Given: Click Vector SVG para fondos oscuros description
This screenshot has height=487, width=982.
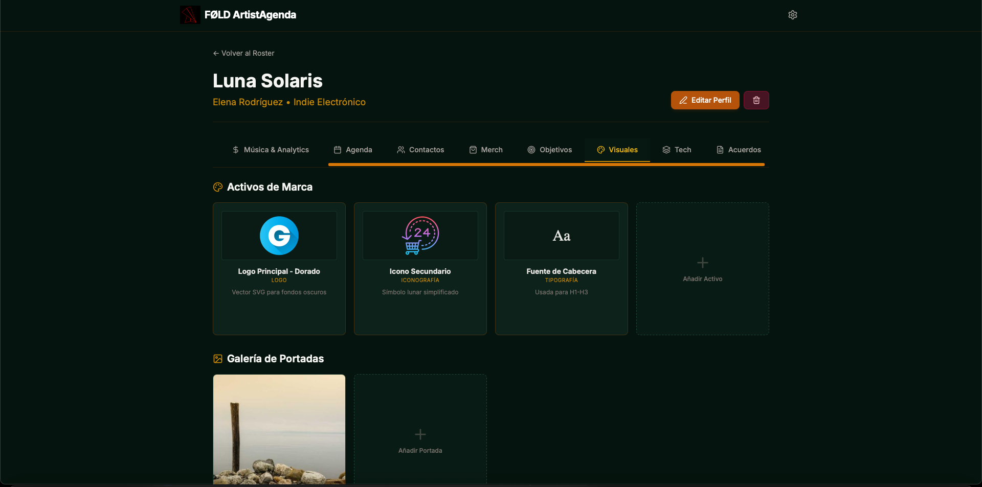Looking at the screenshot, I should click(x=279, y=292).
